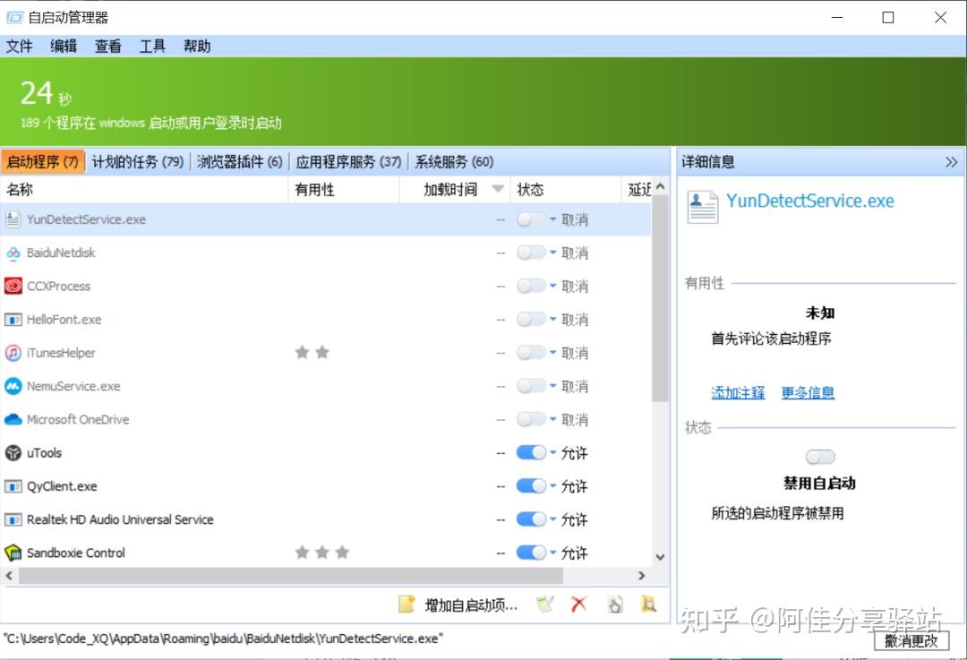Click the NemuService.exe icon
The image size is (967, 660).
pyautogui.click(x=13, y=386)
